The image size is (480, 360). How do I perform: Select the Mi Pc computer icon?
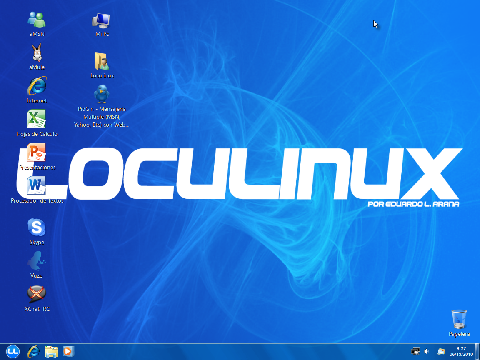[x=102, y=20]
